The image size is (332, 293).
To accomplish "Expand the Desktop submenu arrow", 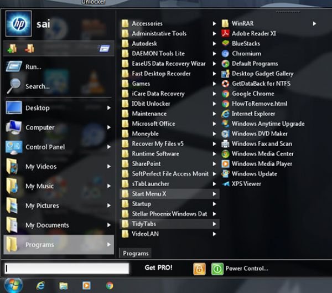I will [109, 107].
